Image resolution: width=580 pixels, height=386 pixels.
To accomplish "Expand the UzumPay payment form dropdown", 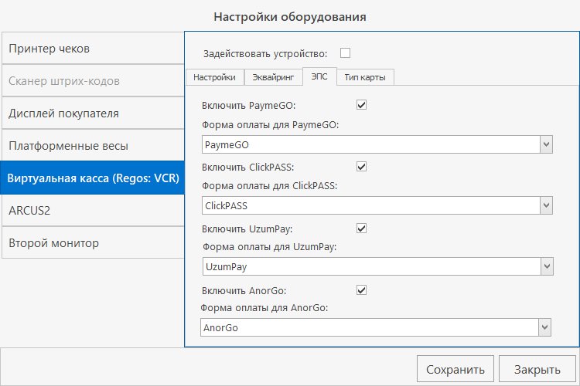I will tap(546, 266).
